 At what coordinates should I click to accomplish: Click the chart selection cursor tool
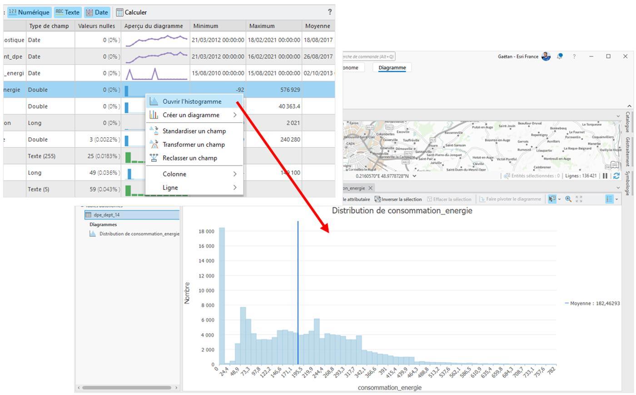(552, 199)
